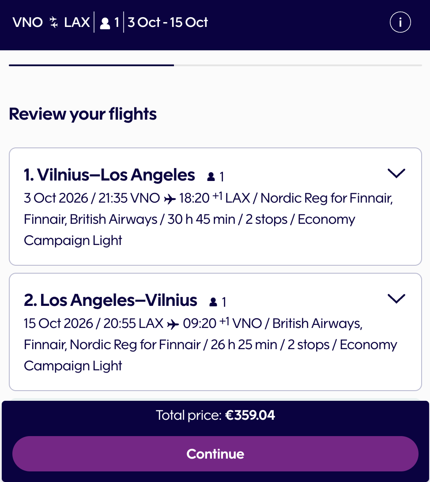Click the info icon in the header

[x=400, y=23]
